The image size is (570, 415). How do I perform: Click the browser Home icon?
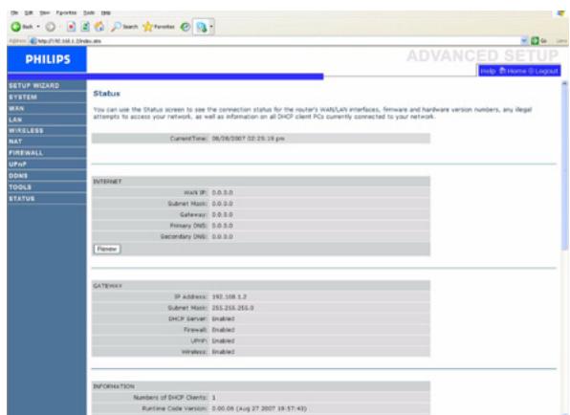click(99, 27)
